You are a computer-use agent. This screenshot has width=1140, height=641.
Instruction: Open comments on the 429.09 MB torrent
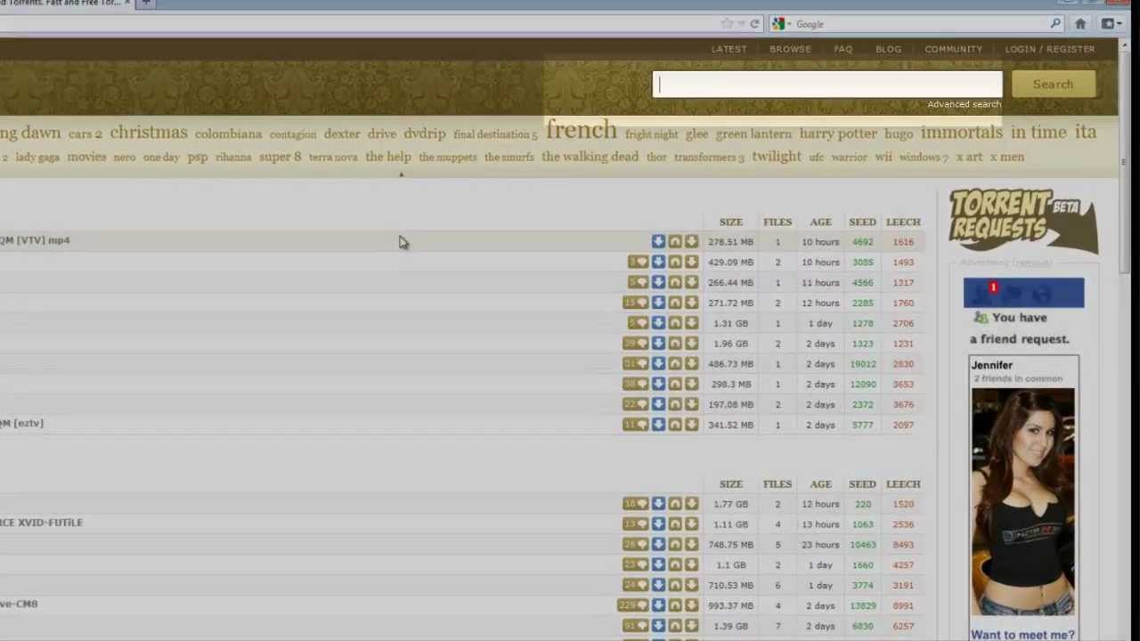click(x=638, y=262)
